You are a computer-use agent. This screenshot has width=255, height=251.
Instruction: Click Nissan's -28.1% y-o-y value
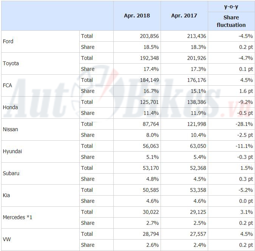point(244,124)
